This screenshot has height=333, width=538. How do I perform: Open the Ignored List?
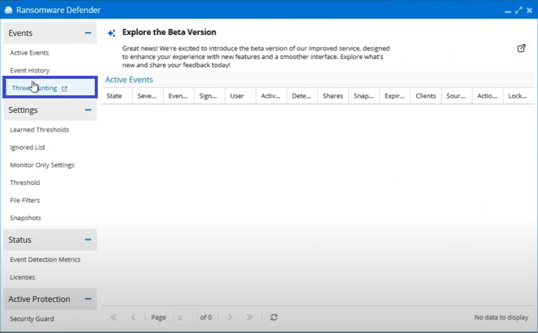(28, 147)
